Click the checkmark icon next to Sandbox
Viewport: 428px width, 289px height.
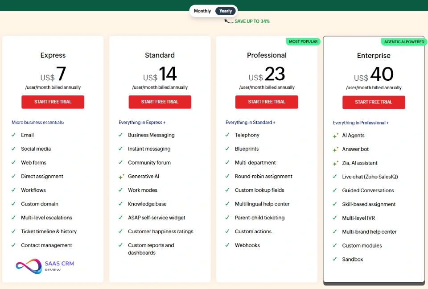tap(335, 260)
